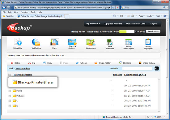This screenshot has width=170, height=120.
Task: Open the Favorites menu
Action: (x=24, y=12)
